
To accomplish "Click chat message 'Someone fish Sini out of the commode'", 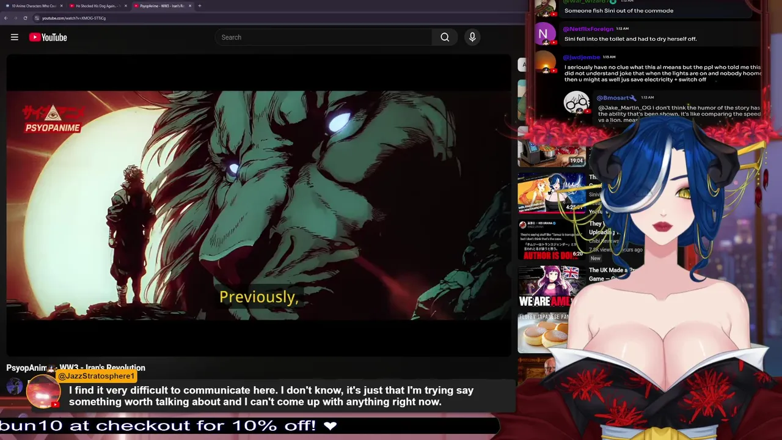I will [619, 10].
